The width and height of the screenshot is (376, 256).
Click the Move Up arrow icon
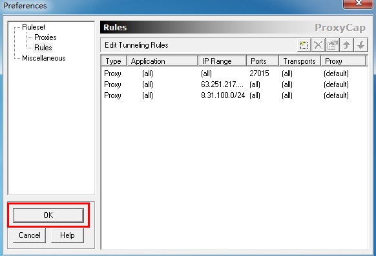tap(346, 45)
